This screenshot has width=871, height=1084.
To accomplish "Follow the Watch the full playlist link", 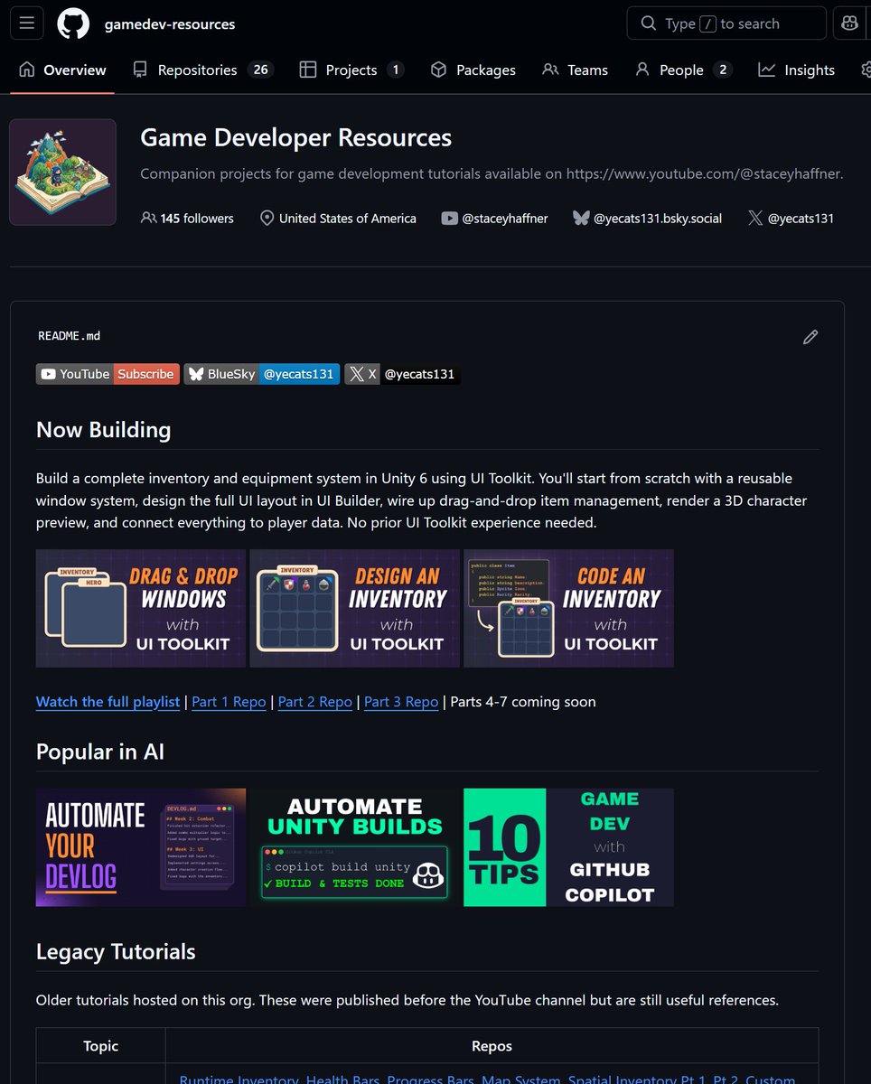I will pos(108,702).
